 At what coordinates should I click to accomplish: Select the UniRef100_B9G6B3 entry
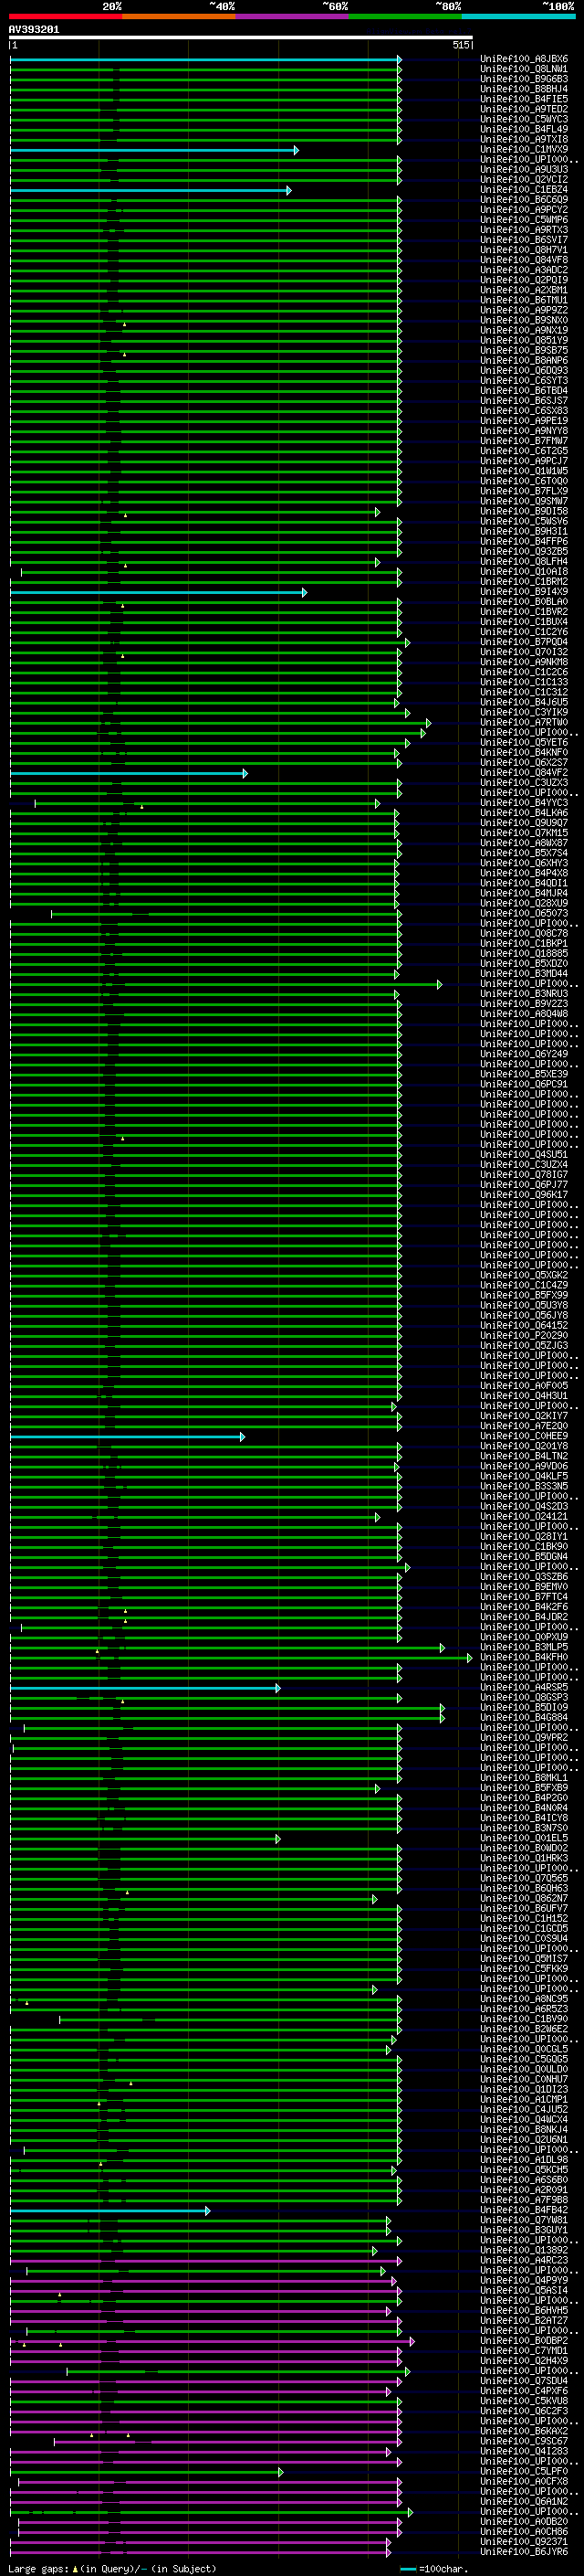click(524, 79)
